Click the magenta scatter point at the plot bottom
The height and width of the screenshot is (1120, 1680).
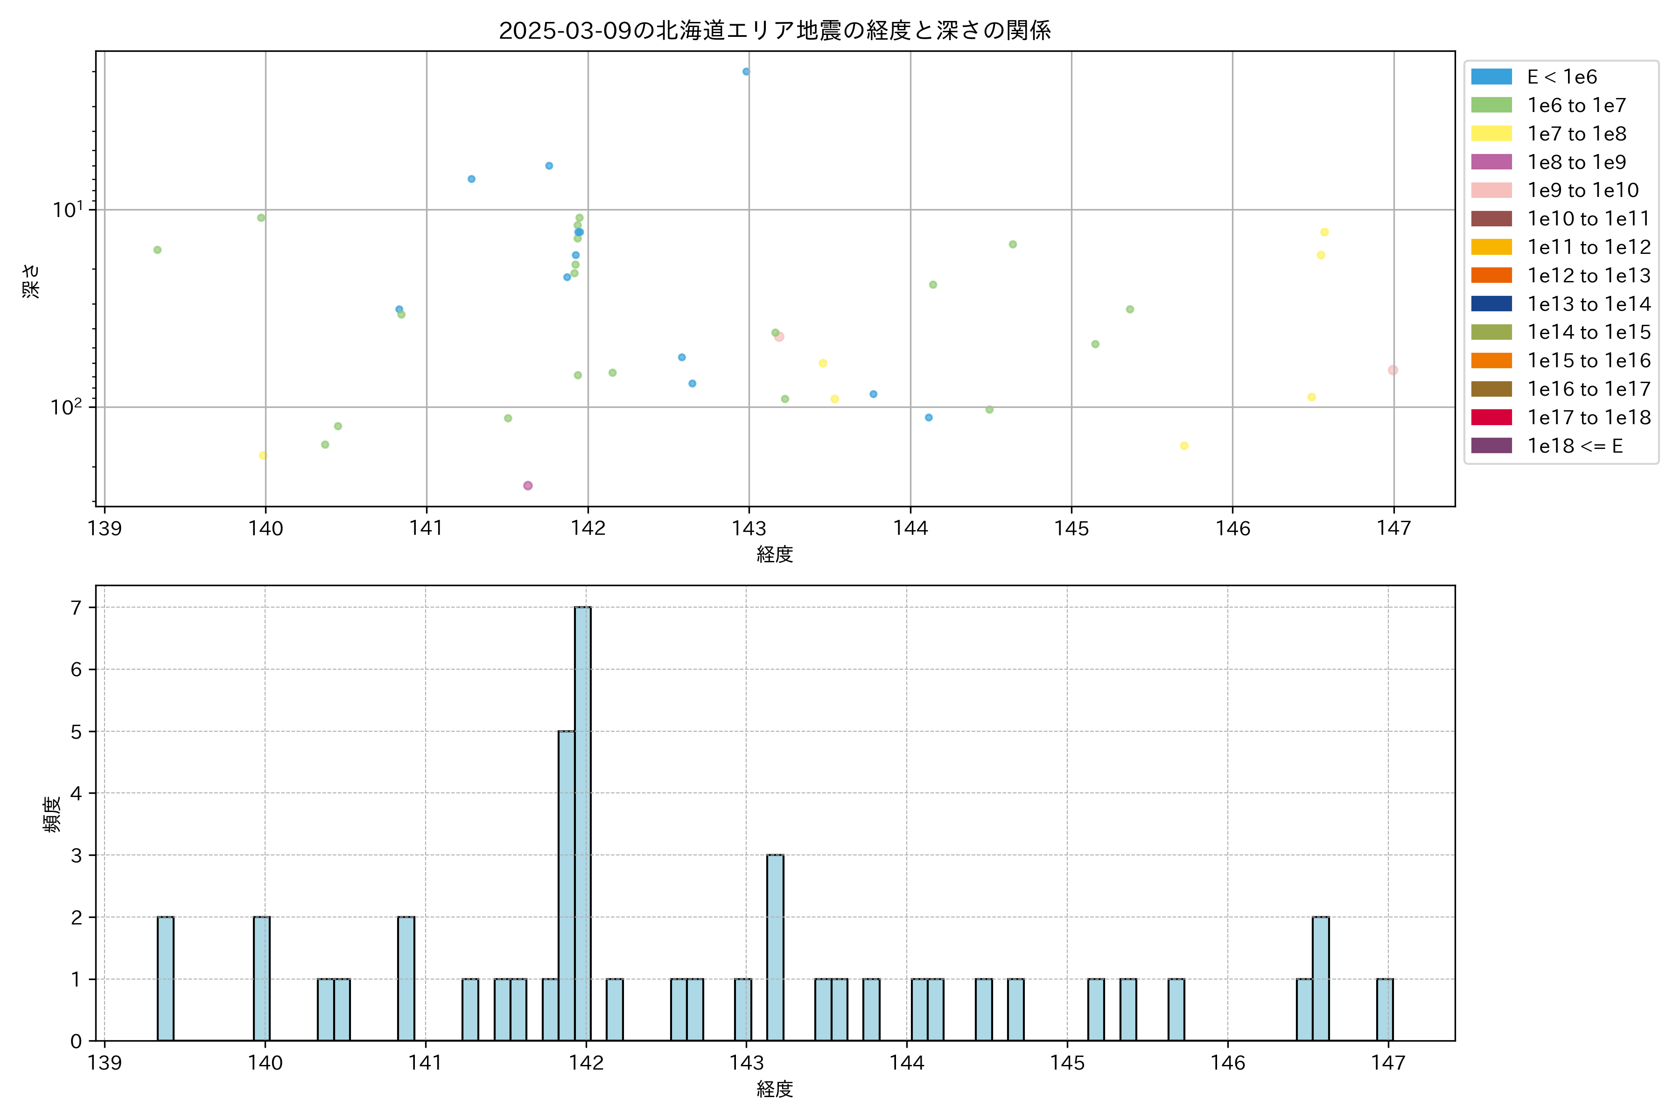528,486
